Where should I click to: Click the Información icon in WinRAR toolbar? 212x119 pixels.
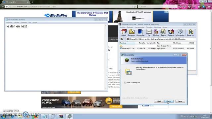(180, 33)
